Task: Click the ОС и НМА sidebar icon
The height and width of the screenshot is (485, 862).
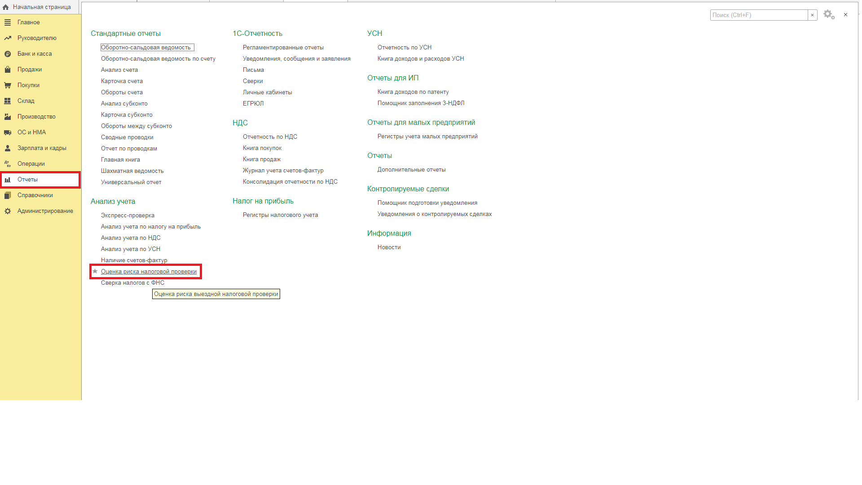Action: click(x=8, y=132)
